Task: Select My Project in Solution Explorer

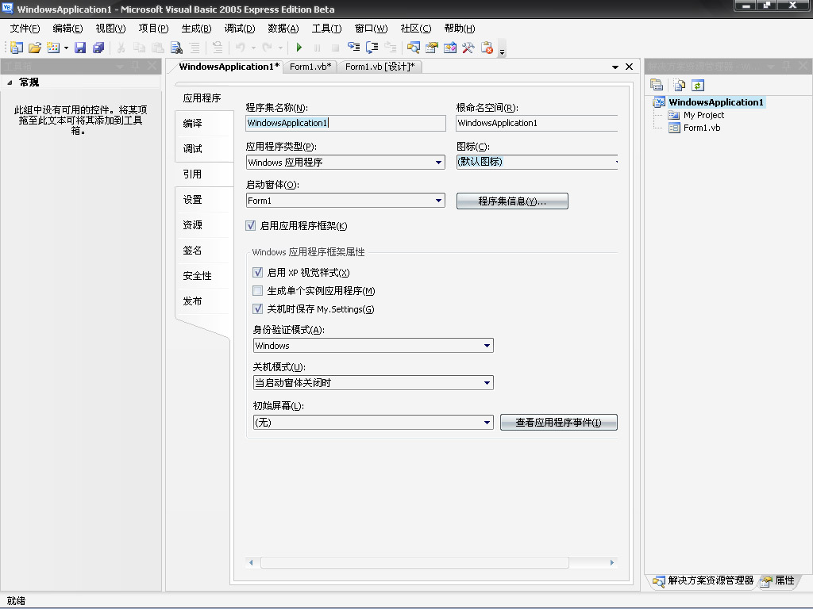Action: [703, 115]
